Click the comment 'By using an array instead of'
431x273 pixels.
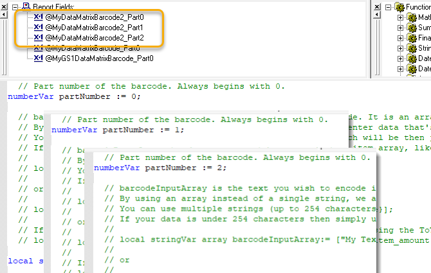[x=240, y=198]
